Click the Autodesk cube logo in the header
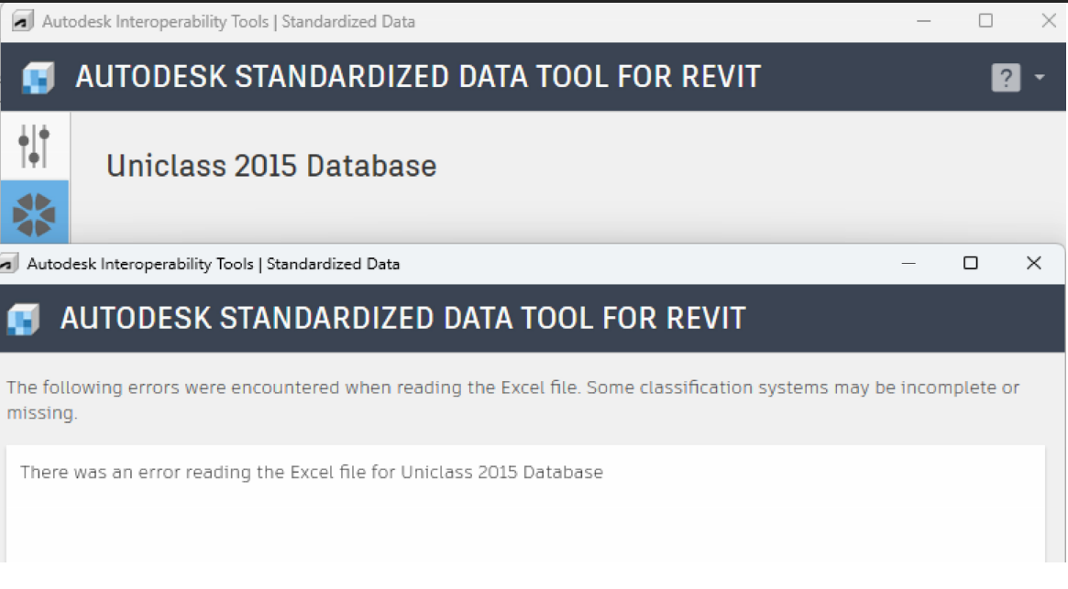Screen dimensions: 1068x589 pos(37,76)
